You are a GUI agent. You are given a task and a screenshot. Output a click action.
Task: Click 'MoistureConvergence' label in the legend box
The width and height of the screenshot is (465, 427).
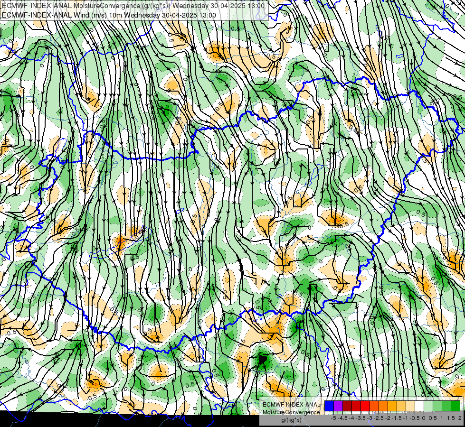point(291,412)
